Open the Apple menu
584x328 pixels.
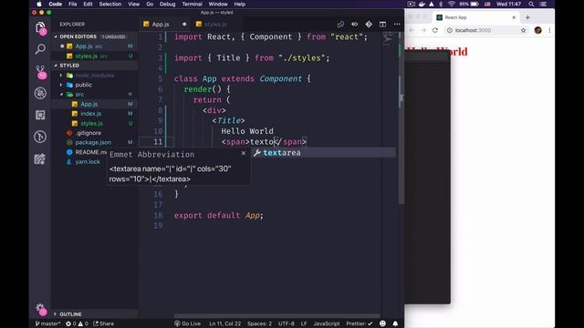(x=38, y=4)
